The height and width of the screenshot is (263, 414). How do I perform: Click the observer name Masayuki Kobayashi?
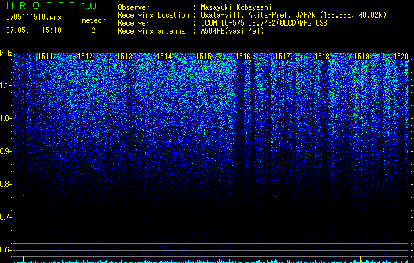point(236,7)
